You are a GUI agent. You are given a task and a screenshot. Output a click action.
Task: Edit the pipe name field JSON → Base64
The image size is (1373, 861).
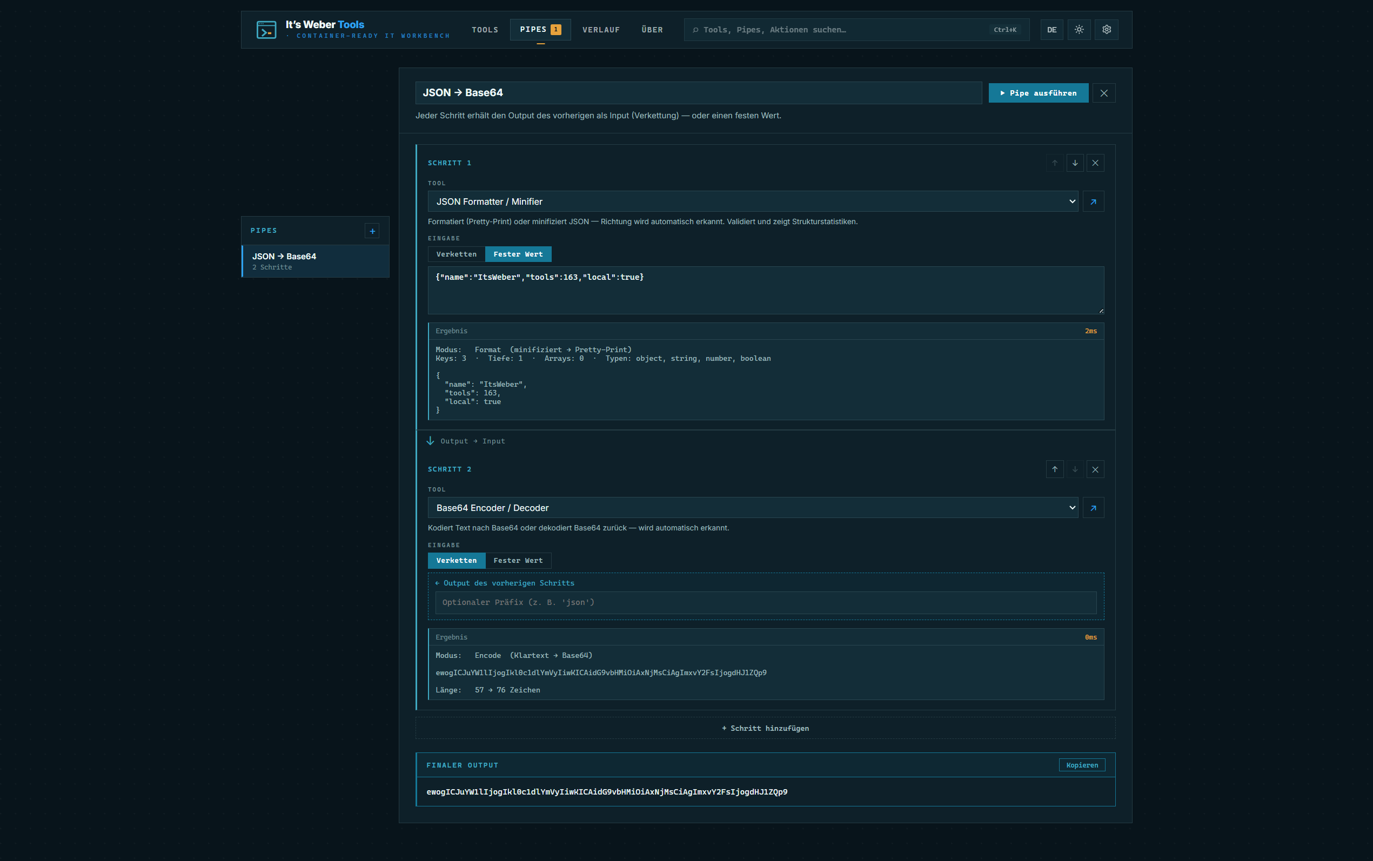pyautogui.click(x=699, y=93)
